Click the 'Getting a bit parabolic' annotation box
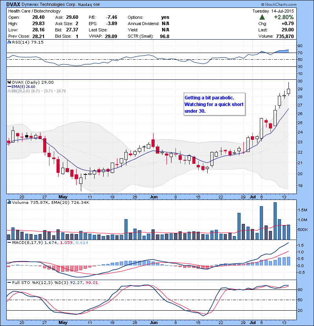The height and width of the screenshot is (326, 314). pos(214,104)
